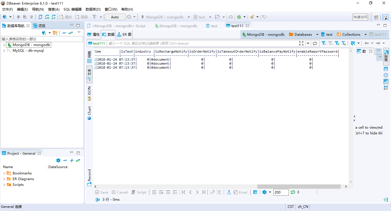Screen dimensions: 391x211
Task: Click the maximize filter expression panel icon
Action: [x=301, y=43]
